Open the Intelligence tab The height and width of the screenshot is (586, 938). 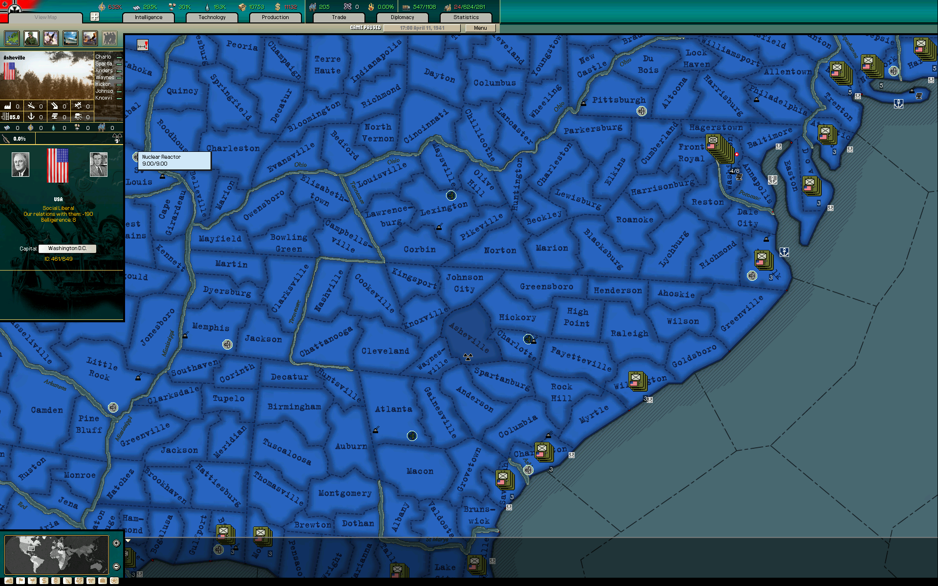149,17
